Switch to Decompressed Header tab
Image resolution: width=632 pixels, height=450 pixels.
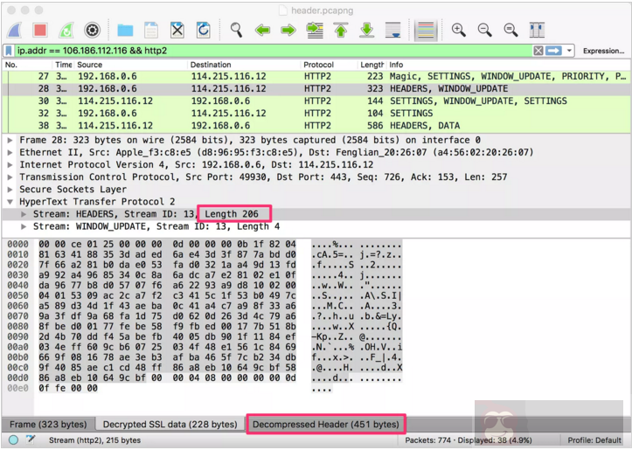[x=325, y=425]
